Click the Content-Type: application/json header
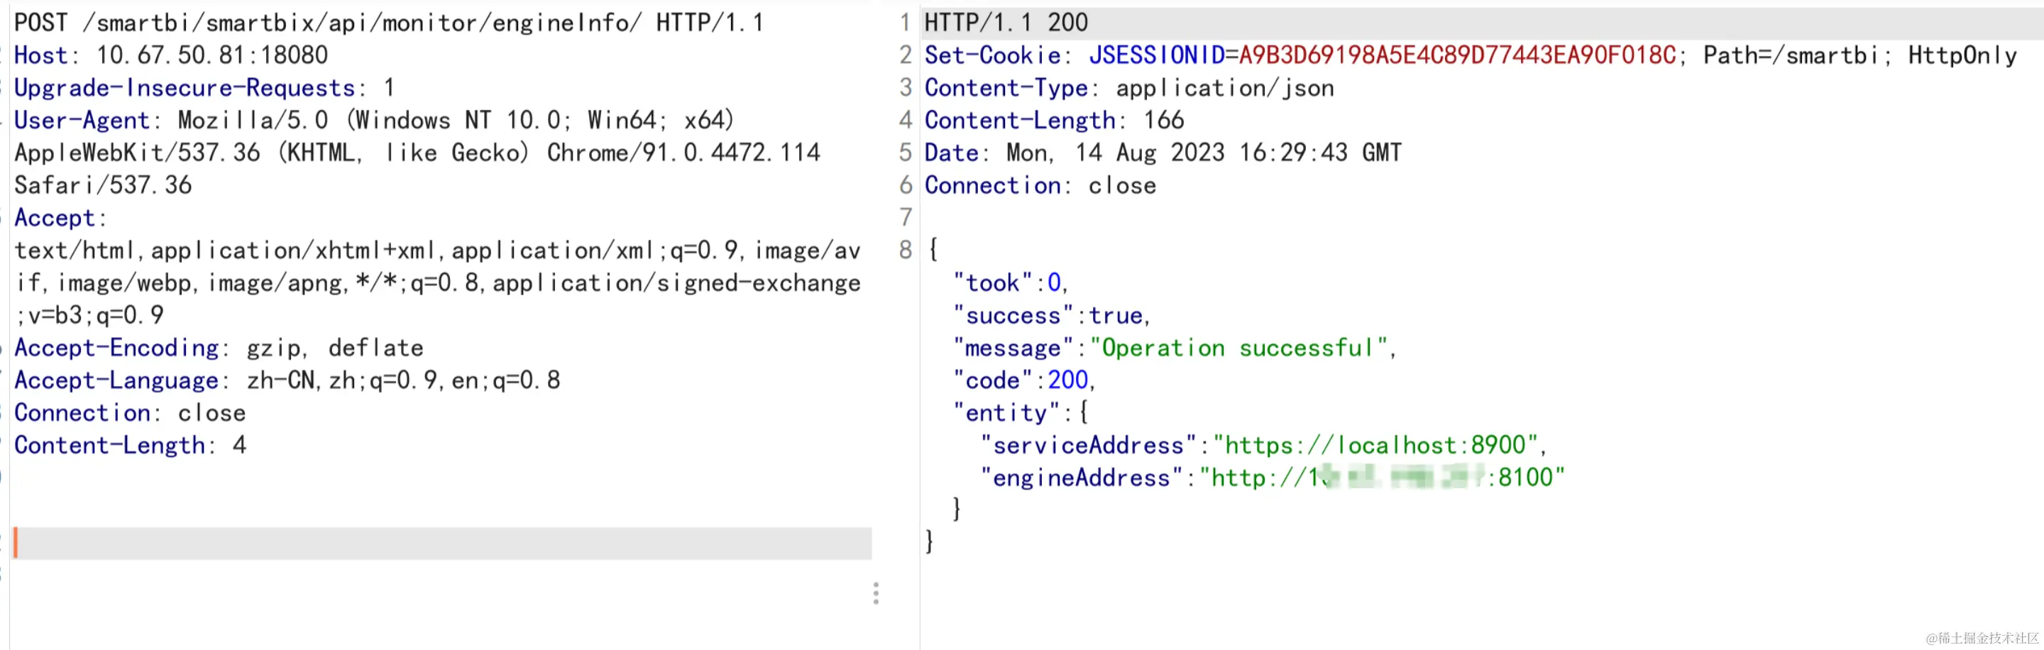The height and width of the screenshot is (650, 2044). point(1129,87)
